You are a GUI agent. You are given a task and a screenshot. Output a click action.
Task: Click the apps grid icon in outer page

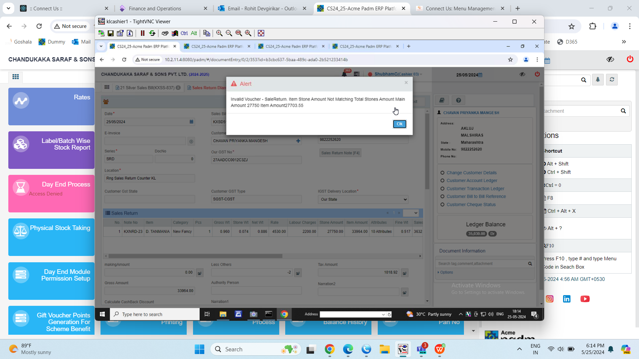pyautogui.click(x=15, y=77)
